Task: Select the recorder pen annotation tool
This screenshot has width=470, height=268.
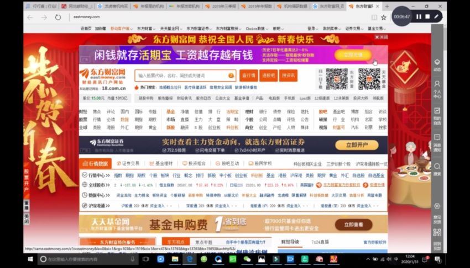Action: (x=436, y=17)
